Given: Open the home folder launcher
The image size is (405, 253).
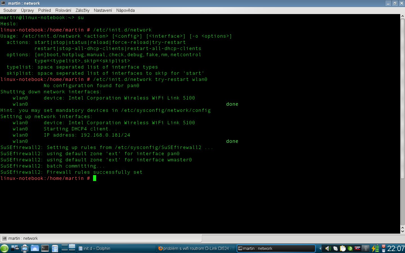Looking at the screenshot, I should 35,248.
